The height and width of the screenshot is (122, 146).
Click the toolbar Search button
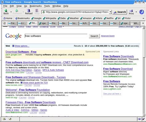tap(120, 12)
